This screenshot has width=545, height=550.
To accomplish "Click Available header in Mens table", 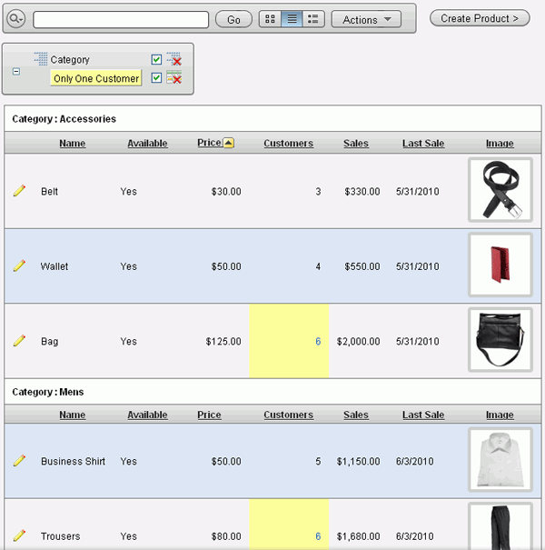I will [147, 415].
